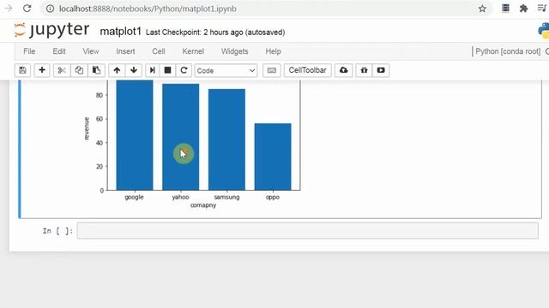Insert a cell below with the plus icon
549x308 pixels.
[42, 70]
